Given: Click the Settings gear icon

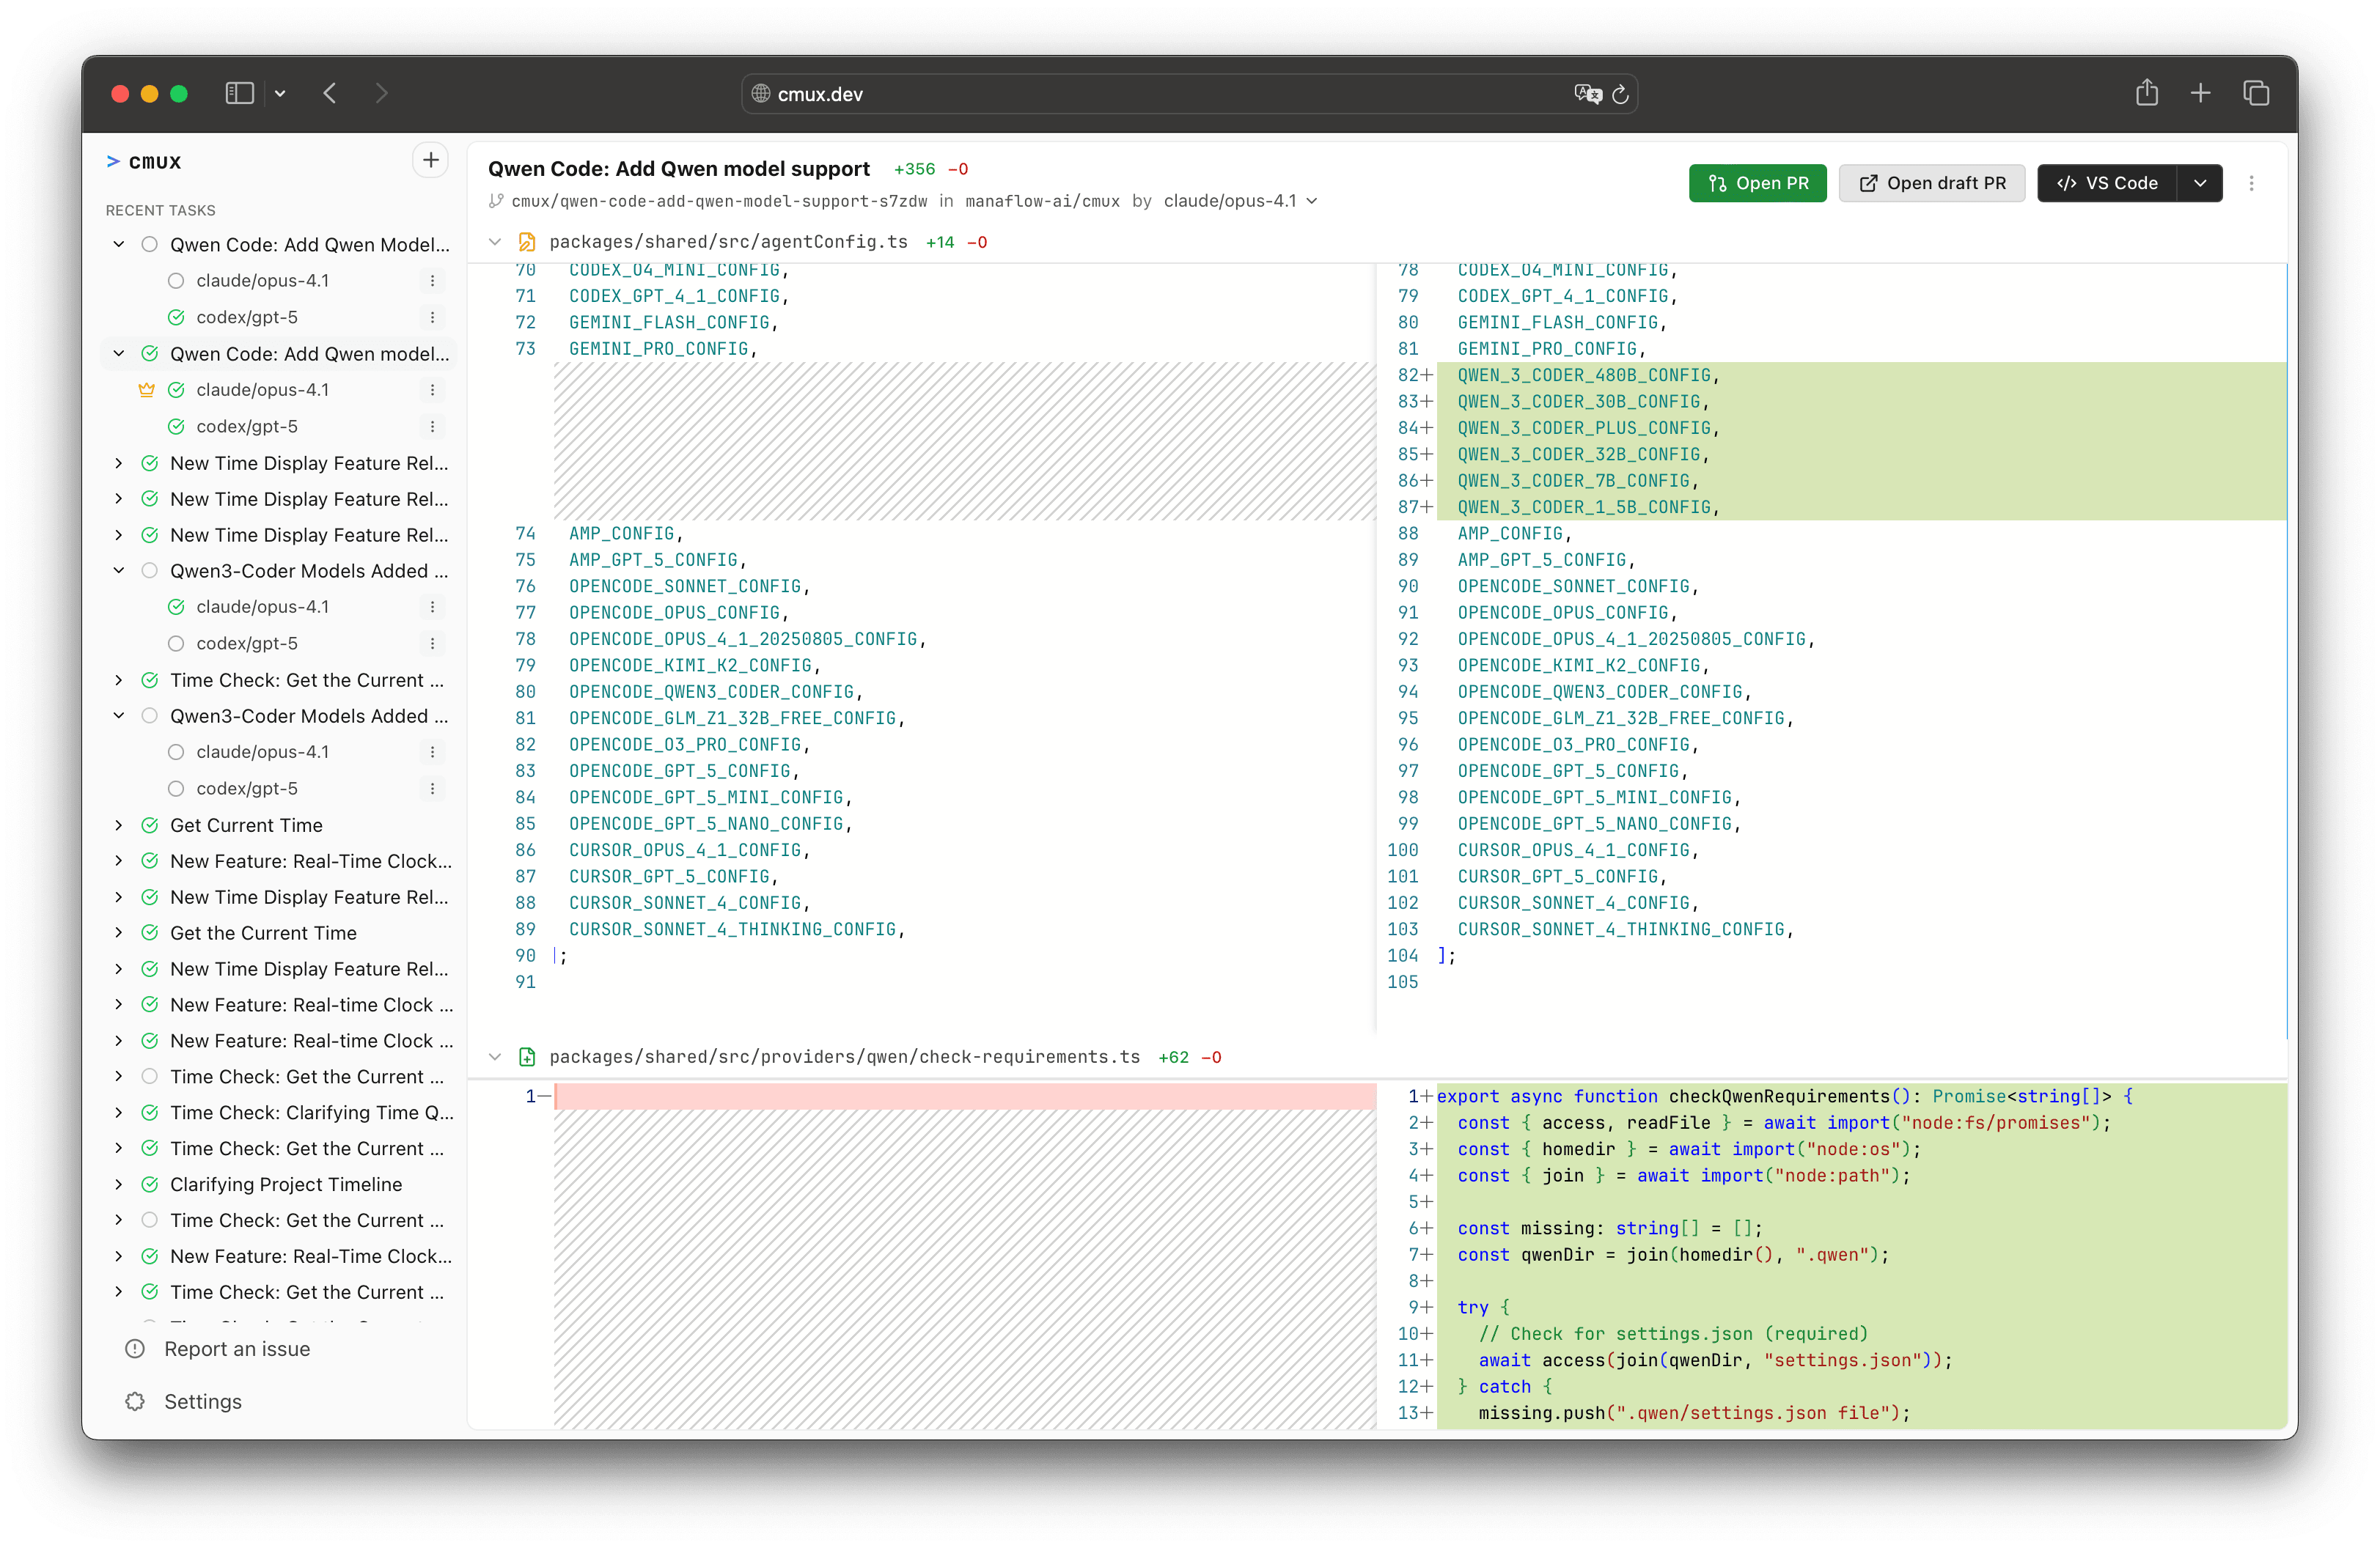Looking at the screenshot, I should coord(135,1401).
